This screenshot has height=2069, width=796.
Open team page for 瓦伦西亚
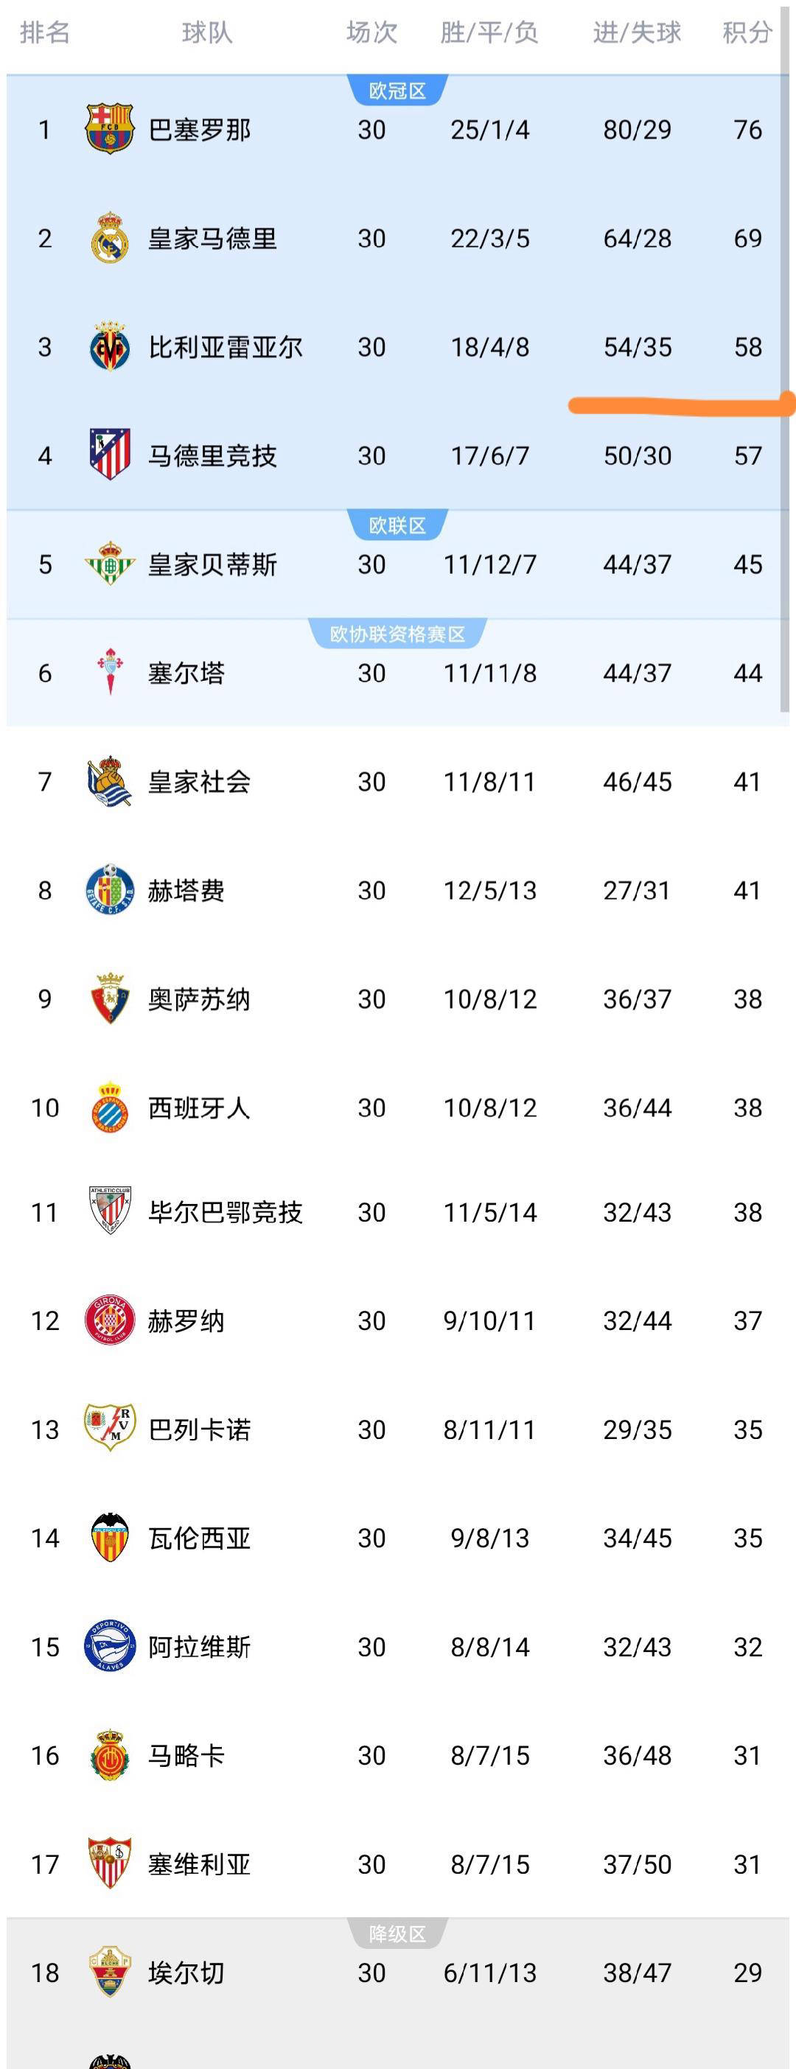[x=199, y=1537]
